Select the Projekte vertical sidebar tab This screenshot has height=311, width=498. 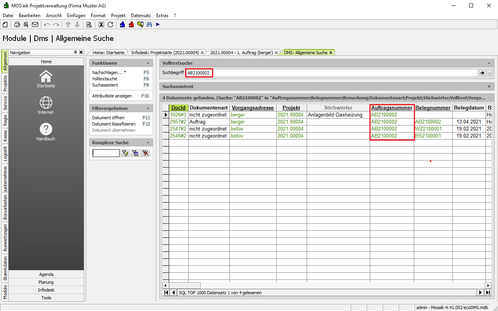(x=5, y=83)
